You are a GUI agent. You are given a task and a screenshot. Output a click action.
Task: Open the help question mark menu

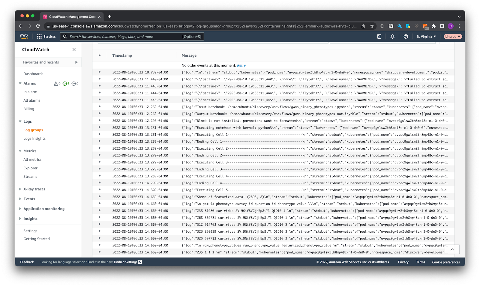[406, 37]
